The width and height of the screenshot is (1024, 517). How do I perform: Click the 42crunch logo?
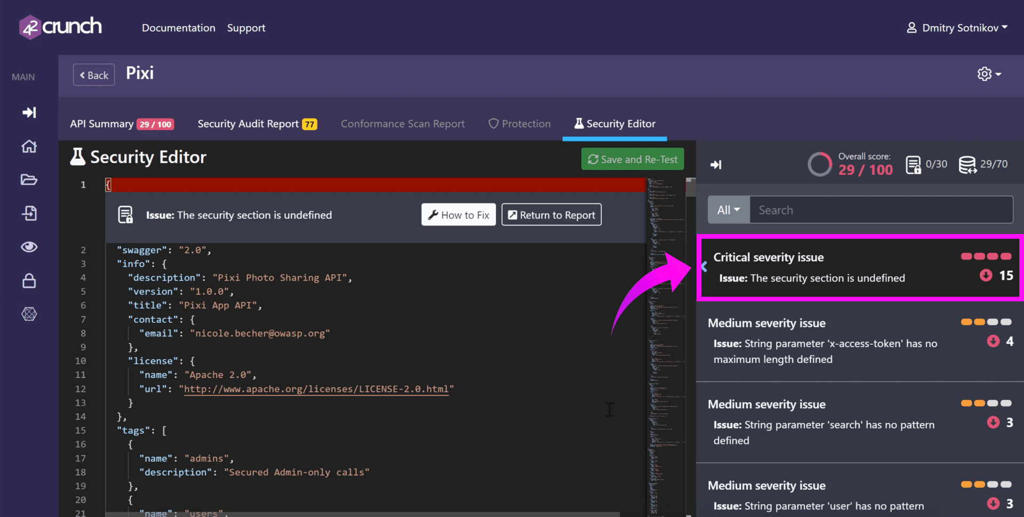pos(60,27)
